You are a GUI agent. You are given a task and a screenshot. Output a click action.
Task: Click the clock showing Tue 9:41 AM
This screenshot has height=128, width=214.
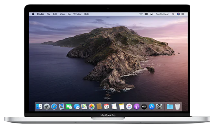click(162, 14)
